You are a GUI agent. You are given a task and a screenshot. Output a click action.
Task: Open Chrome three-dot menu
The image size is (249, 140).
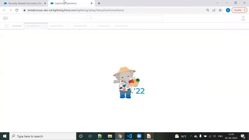tap(245, 10)
